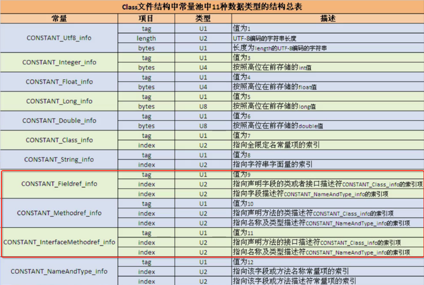Viewport: 424px width, 285px height.
Task: Click U2 type in the length row
Action: pyautogui.click(x=203, y=39)
